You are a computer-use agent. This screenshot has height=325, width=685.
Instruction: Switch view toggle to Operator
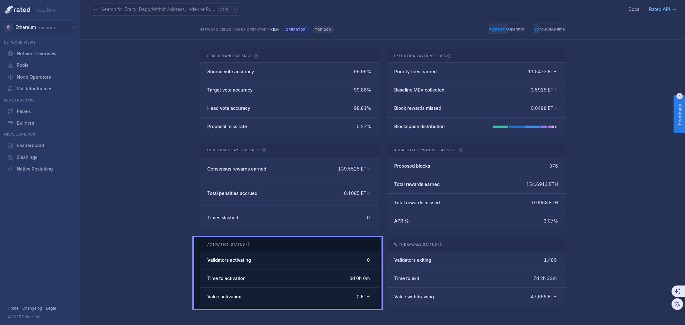[516, 29]
